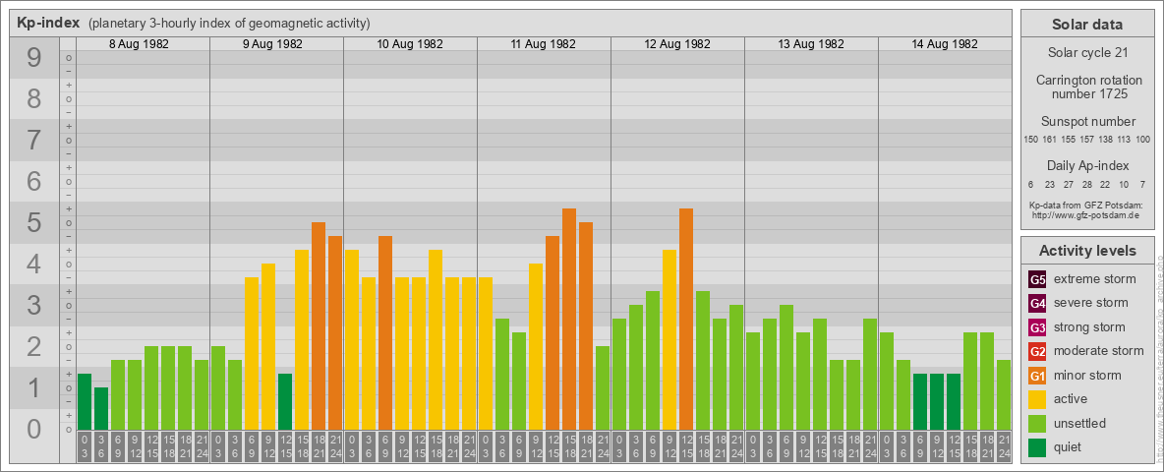Select the 10 Aug 1982 date header
Screen dimensions: 1164x472
coord(410,44)
